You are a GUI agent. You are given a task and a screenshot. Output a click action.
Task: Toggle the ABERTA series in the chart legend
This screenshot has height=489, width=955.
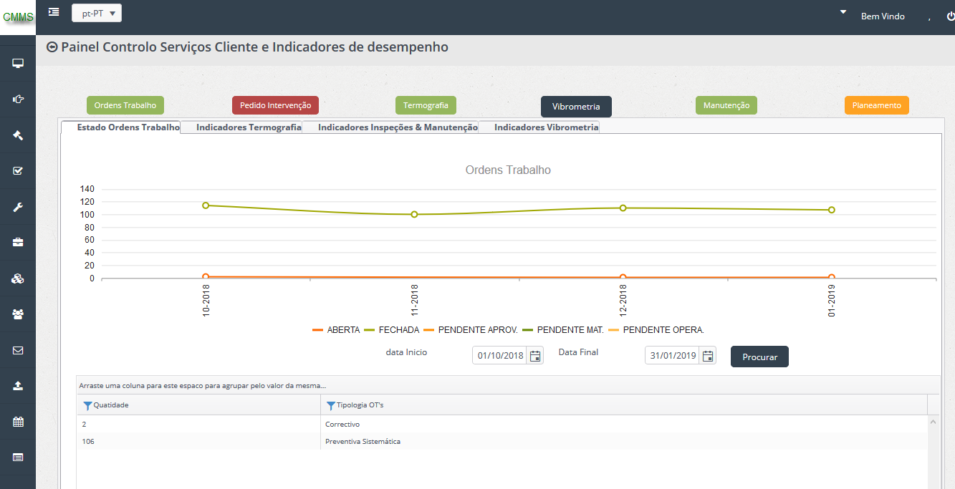(x=337, y=330)
